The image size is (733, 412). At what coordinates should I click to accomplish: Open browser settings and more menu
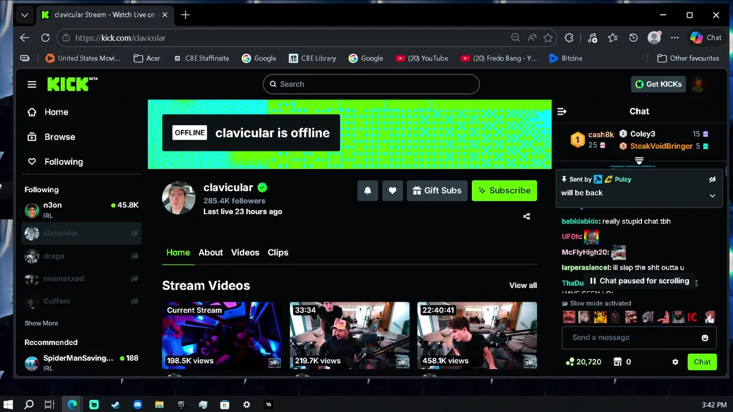click(x=675, y=38)
